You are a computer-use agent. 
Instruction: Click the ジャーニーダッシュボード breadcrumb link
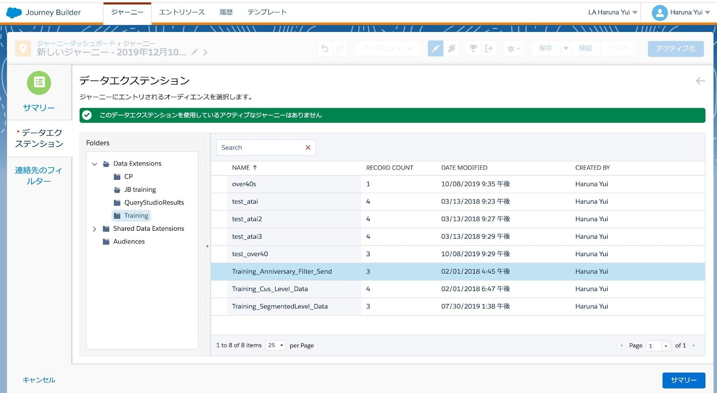pos(76,43)
